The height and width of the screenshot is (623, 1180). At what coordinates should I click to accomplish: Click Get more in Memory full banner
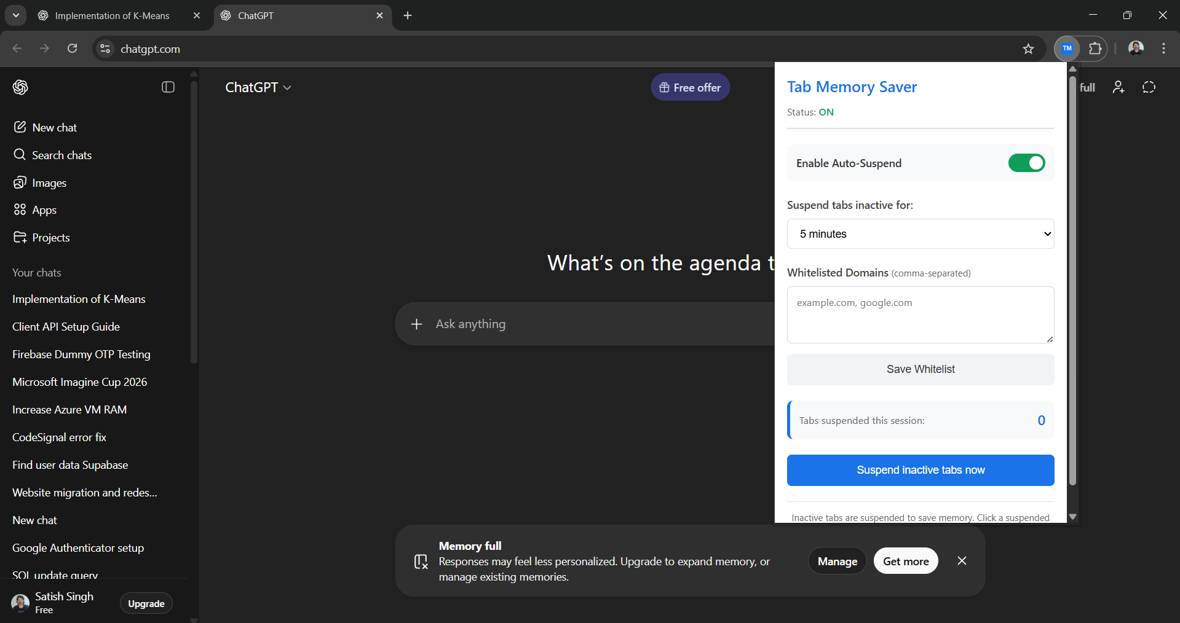tap(906, 561)
